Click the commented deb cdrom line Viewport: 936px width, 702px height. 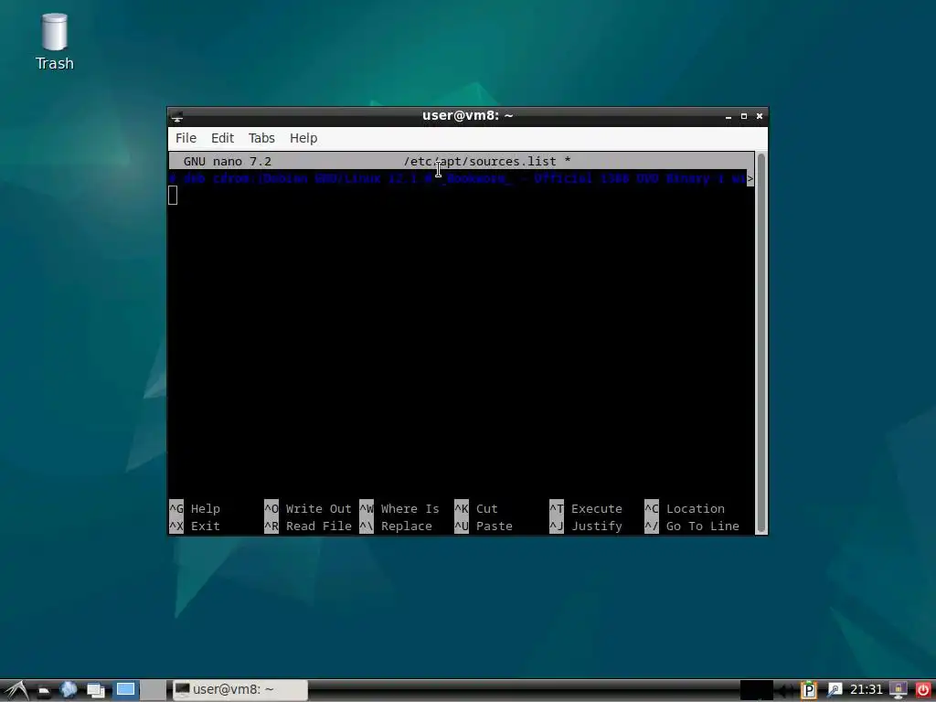pyautogui.click(x=458, y=178)
